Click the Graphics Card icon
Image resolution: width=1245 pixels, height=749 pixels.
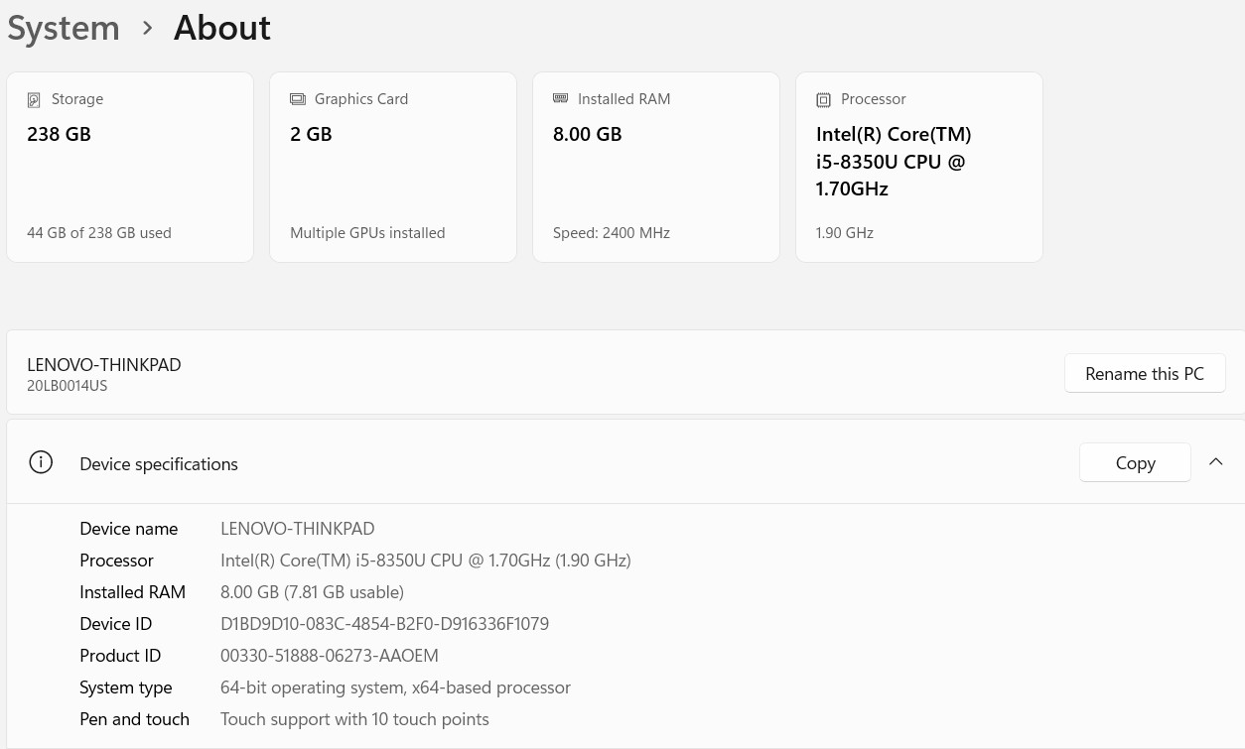pos(297,99)
